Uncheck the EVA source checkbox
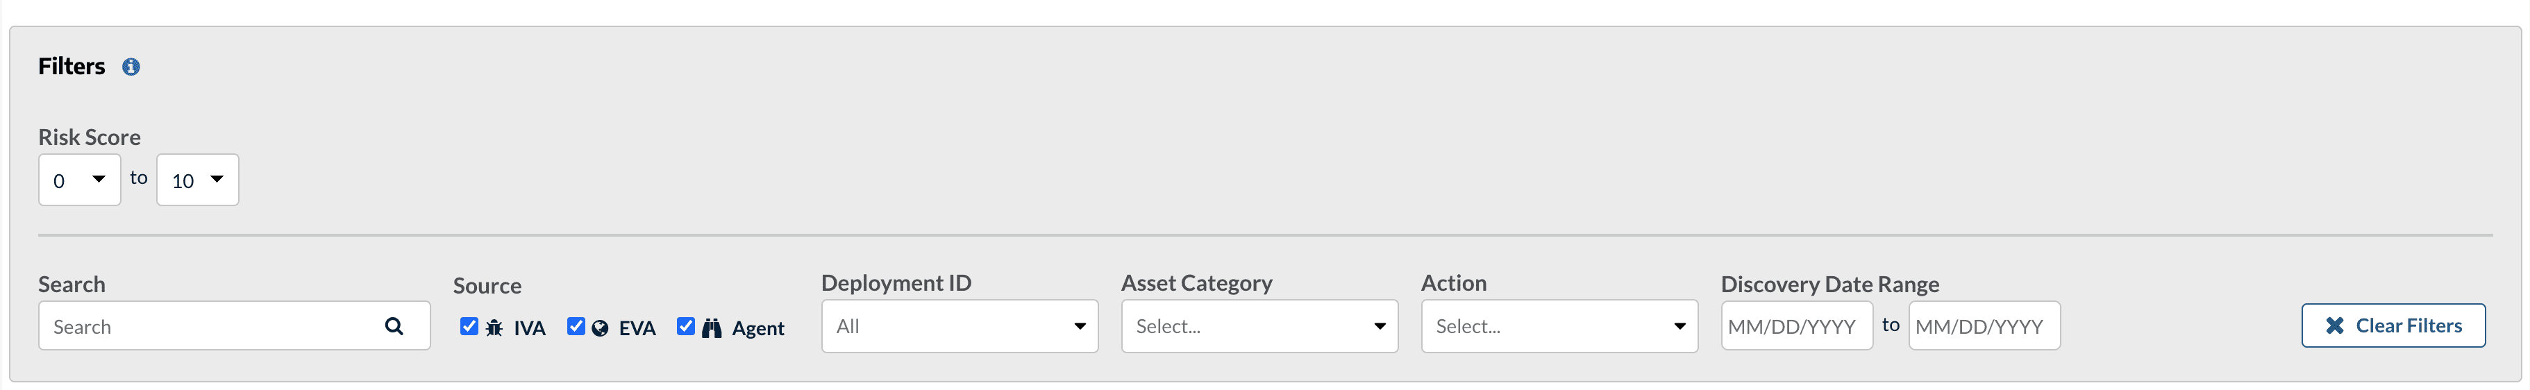 tap(576, 326)
